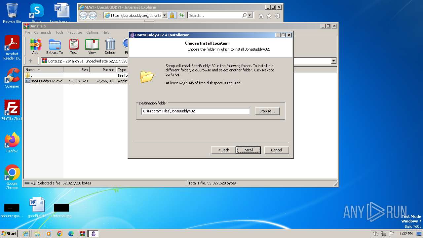Open the FileZilla Client desktop icon
The height and width of the screenshot is (238, 423).
coord(12,110)
